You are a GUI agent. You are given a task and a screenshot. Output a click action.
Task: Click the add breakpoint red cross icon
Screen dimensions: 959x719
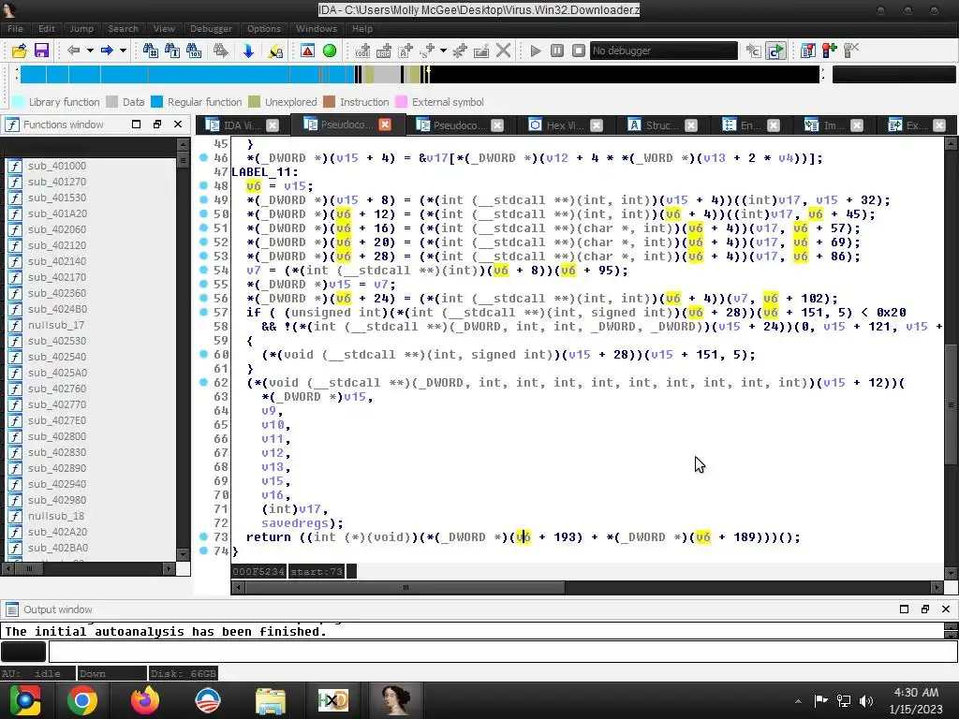point(830,51)
